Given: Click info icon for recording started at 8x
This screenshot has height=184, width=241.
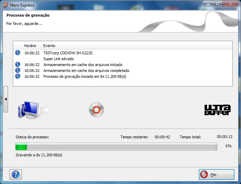Looking at the screenshot, I should tap(18, 76).
